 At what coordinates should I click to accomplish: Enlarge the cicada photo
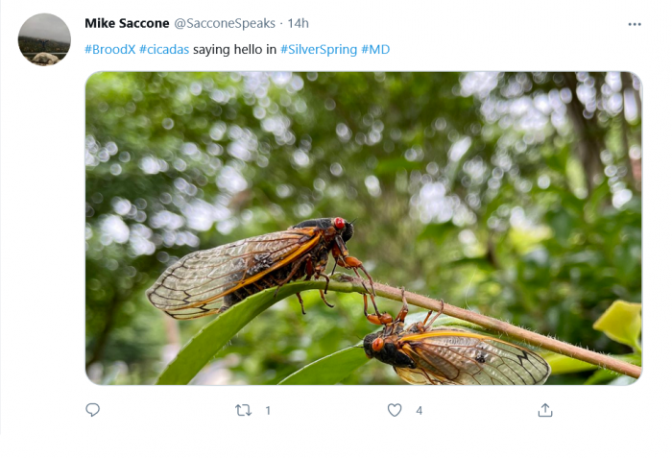(363, 229)
